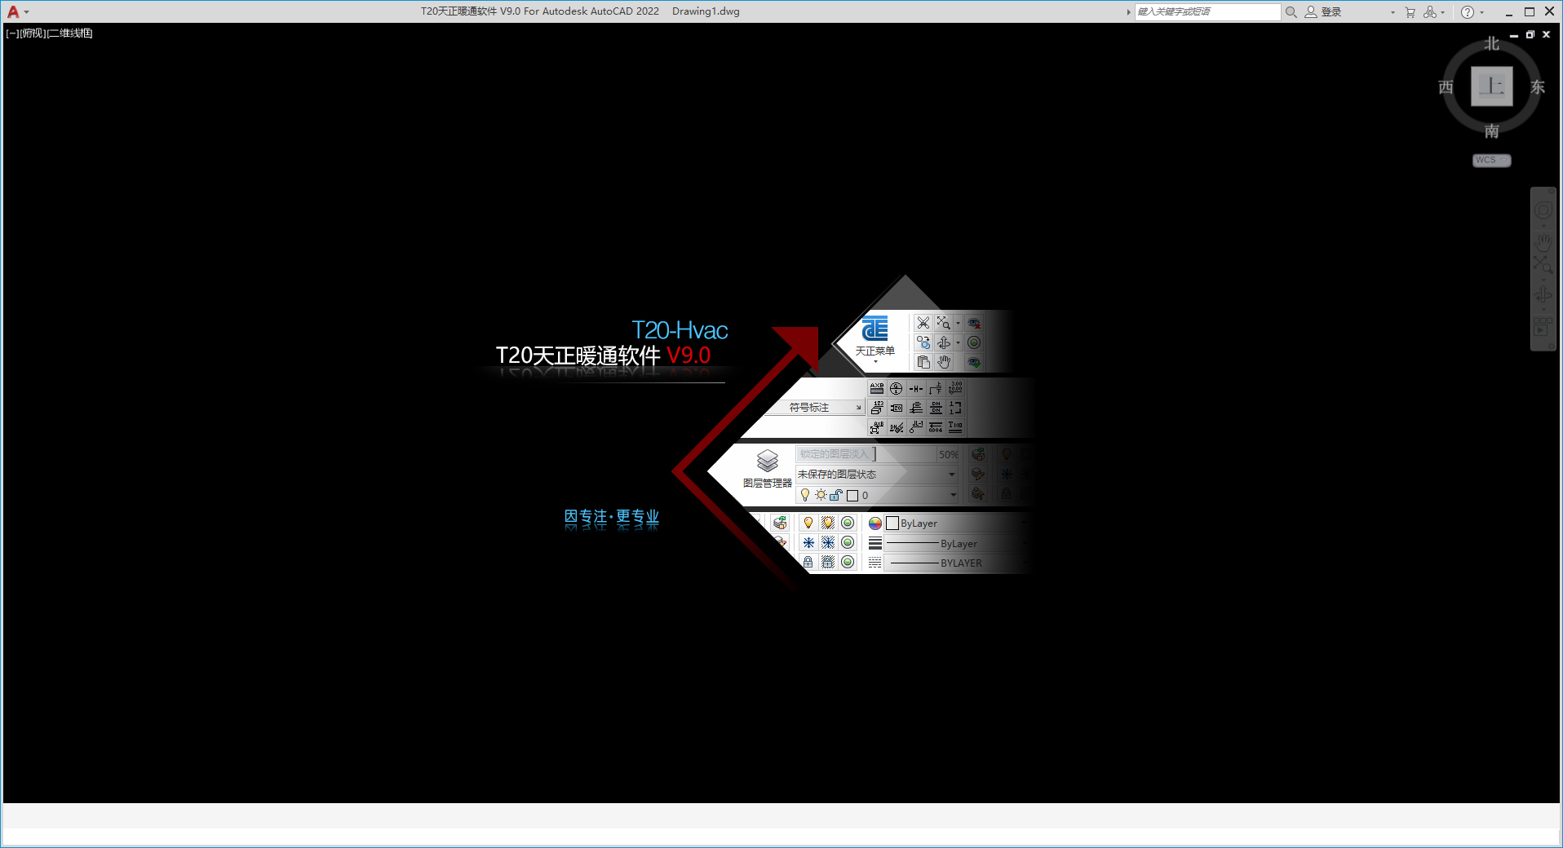The width and height of the screenshot is (1563, 848).
Task: Start the Orbit tool in navigation bar
Action: click(1543, 295)
